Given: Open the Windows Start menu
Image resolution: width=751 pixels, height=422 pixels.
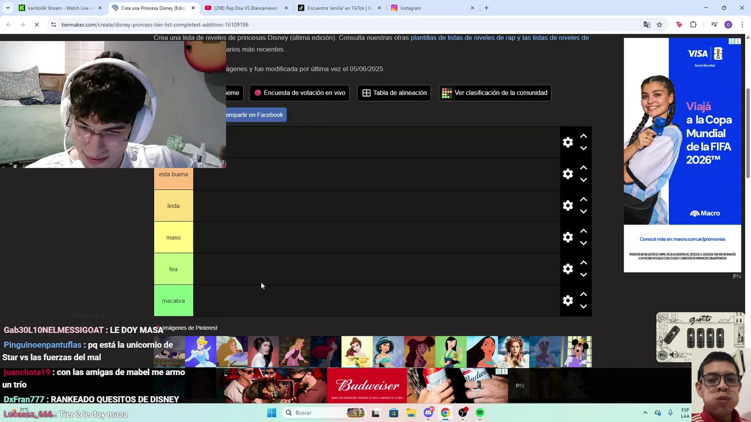Looking at the screenshot, I should pyautogui.click(x=272, y=413).
